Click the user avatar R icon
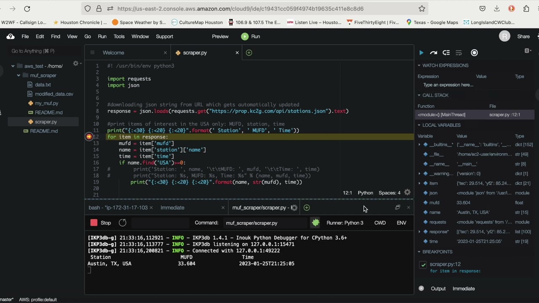The width and height of the screenshot is (539, 303). (504, 36)
